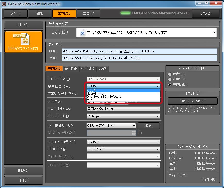Select the MP4(AVC) file output item
Viewport: 224px width, 188px height.
coord(23,42)
